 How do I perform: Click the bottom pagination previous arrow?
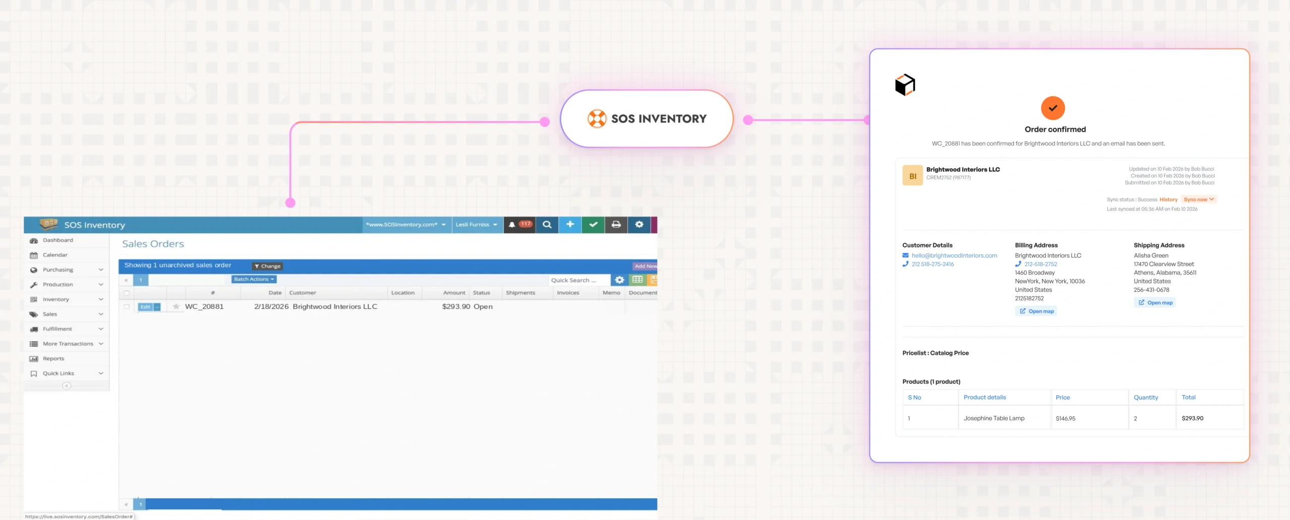[x=126, y=504]
